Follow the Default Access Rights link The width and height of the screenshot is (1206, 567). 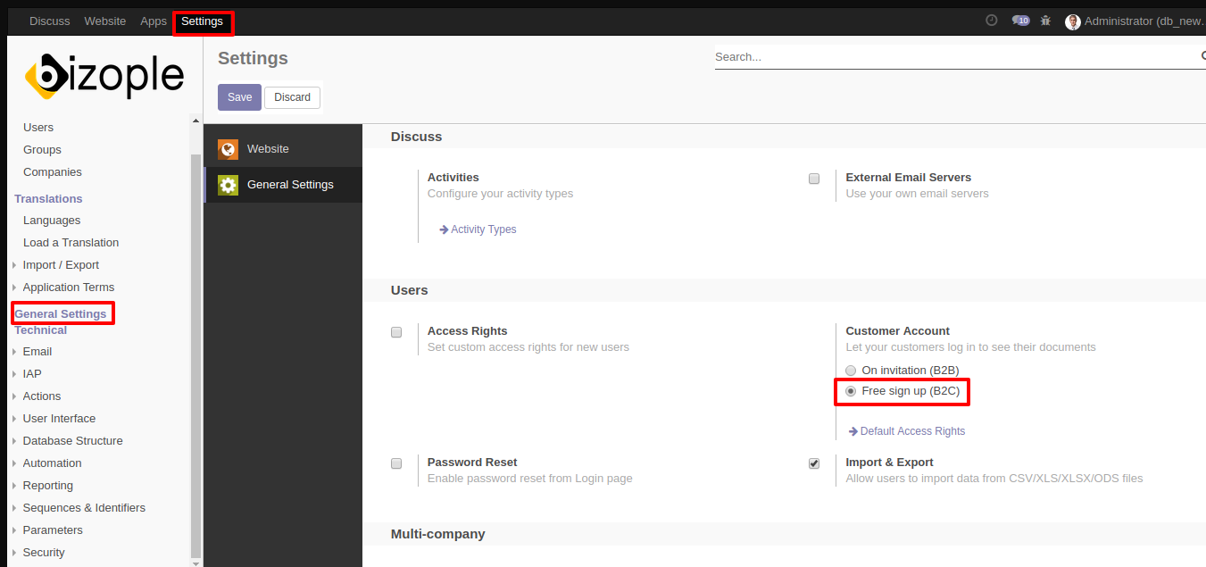coord(912,431)
